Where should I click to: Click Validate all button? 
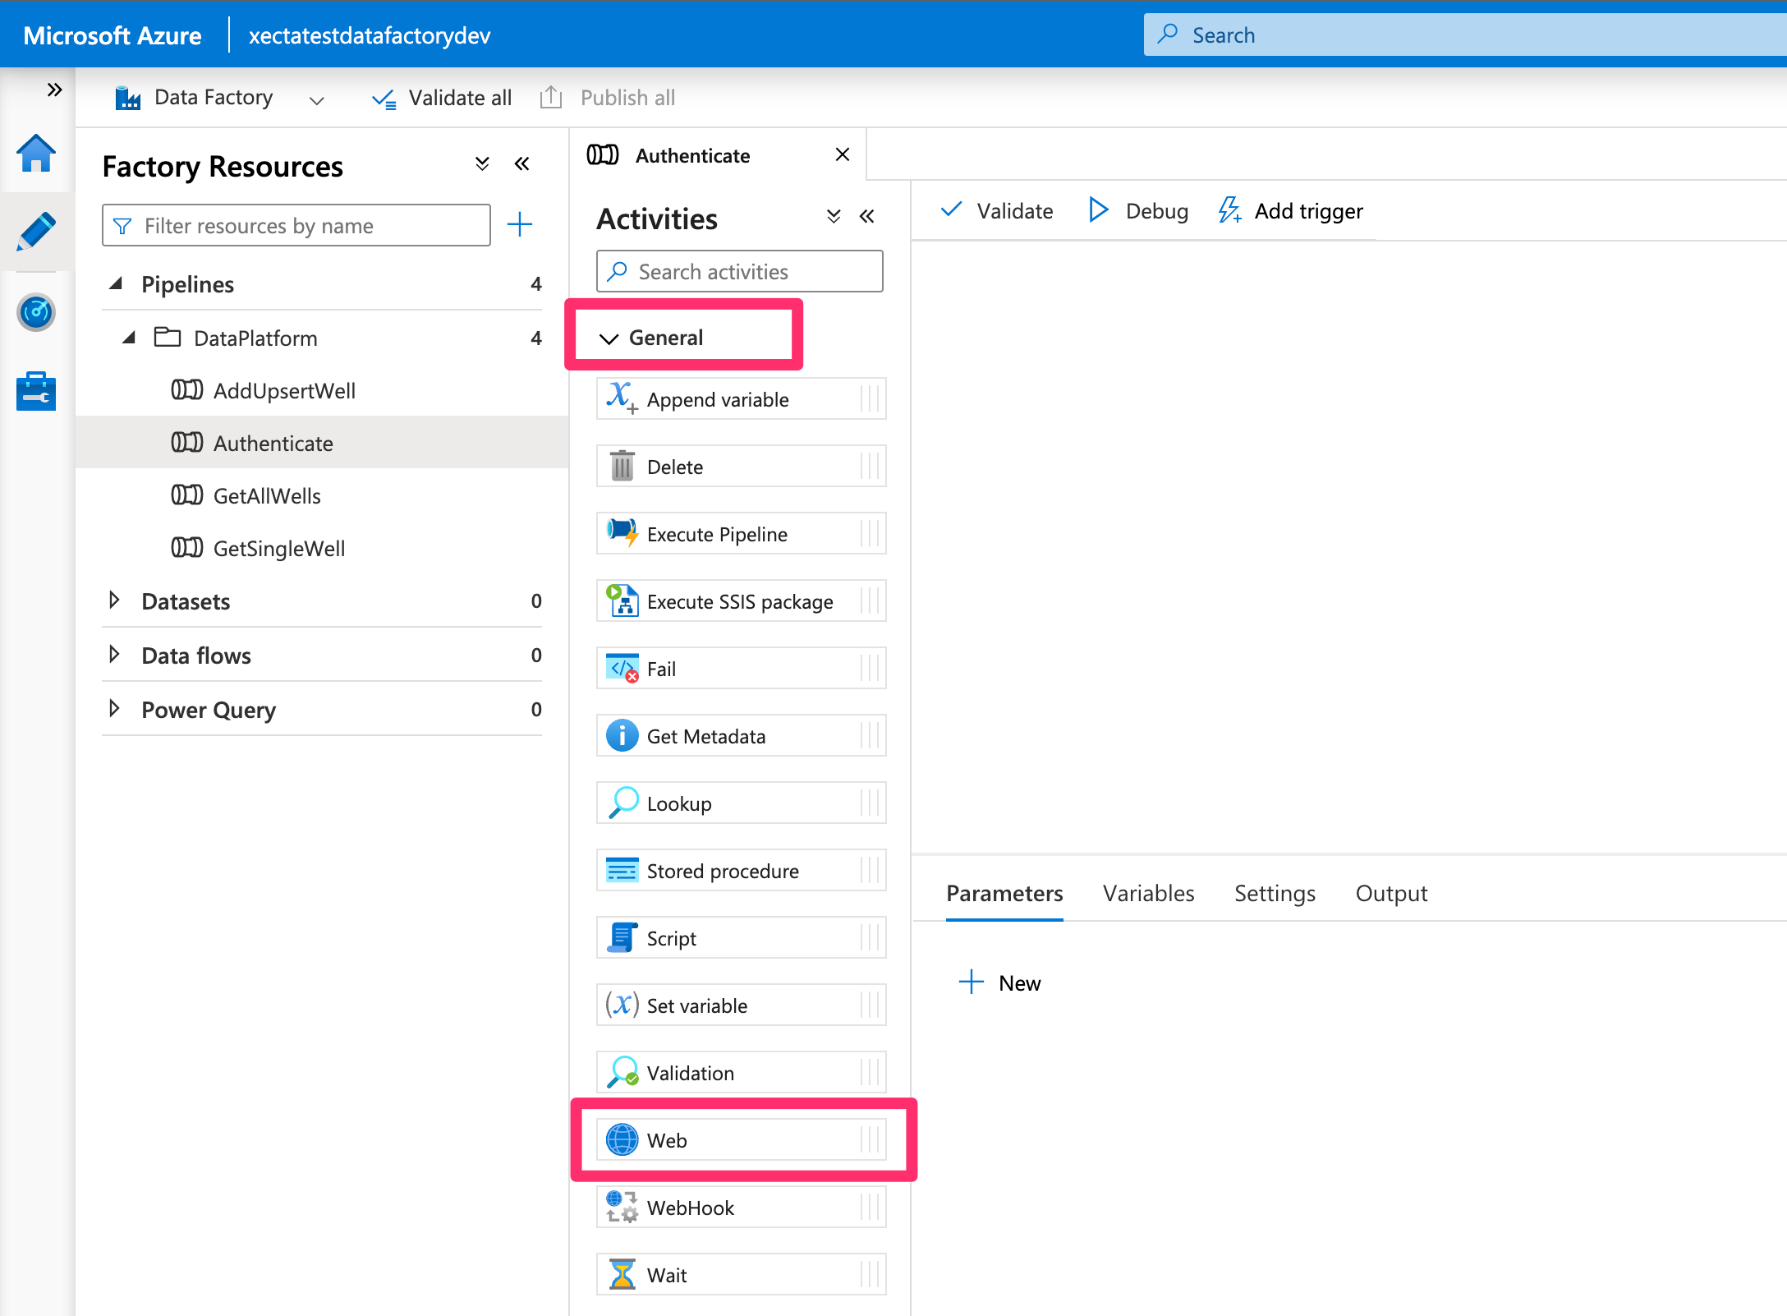click(x=442, y=98)
